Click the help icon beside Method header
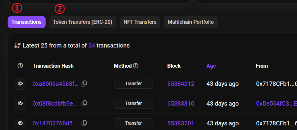The height and width of the screenshot is (130, 297). pos(136,66)
